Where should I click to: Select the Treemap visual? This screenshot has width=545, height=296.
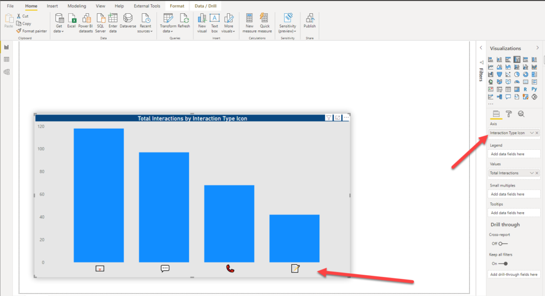[534, 74]
